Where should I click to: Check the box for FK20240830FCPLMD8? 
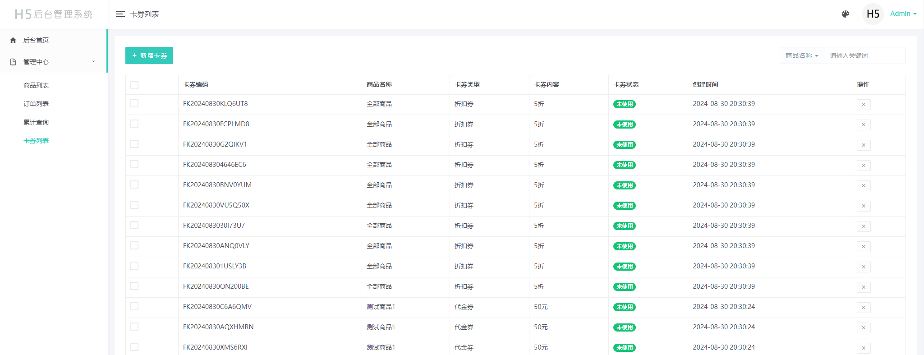click(134, 124)
